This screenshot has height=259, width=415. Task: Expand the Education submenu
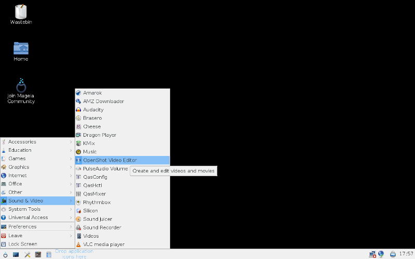click(x=37, y=150)
